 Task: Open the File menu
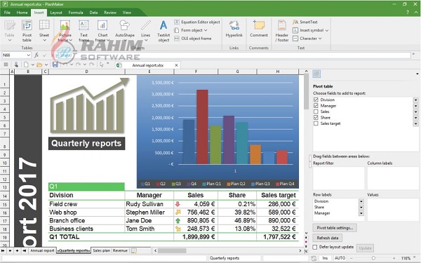coord(7,13)
